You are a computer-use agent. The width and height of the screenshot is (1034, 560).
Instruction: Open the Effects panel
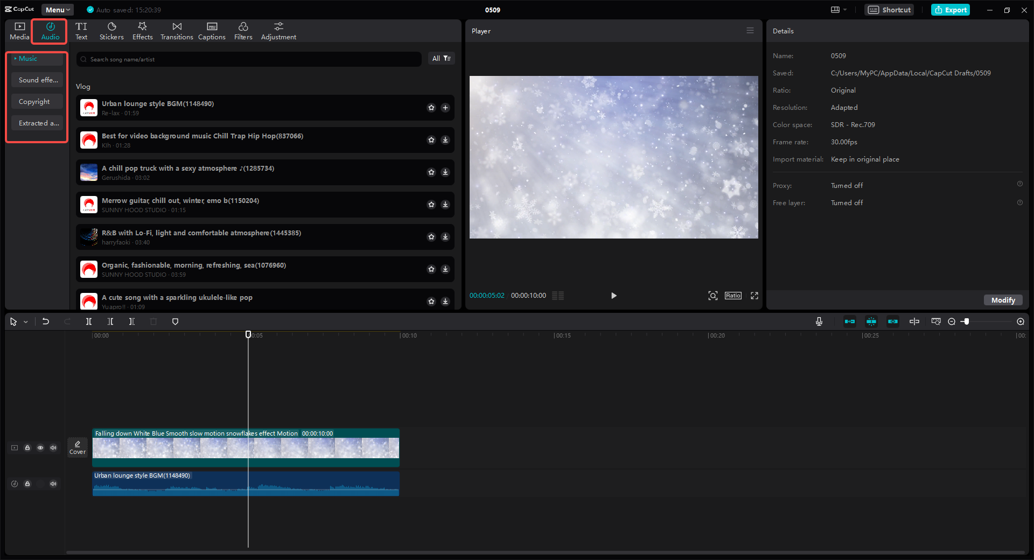(142, 30)
